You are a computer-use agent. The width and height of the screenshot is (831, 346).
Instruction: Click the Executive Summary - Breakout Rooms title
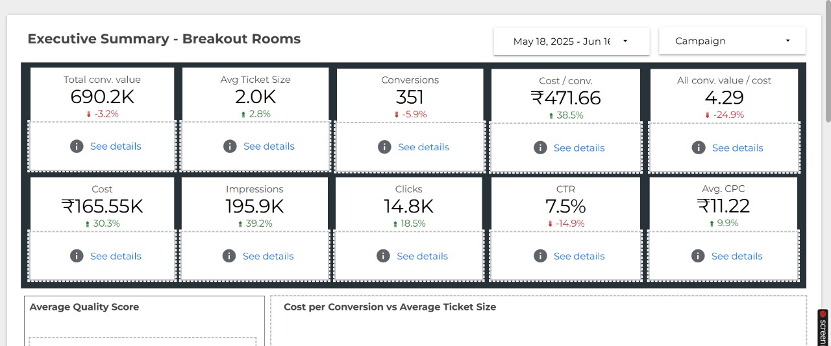coord(164,39)
